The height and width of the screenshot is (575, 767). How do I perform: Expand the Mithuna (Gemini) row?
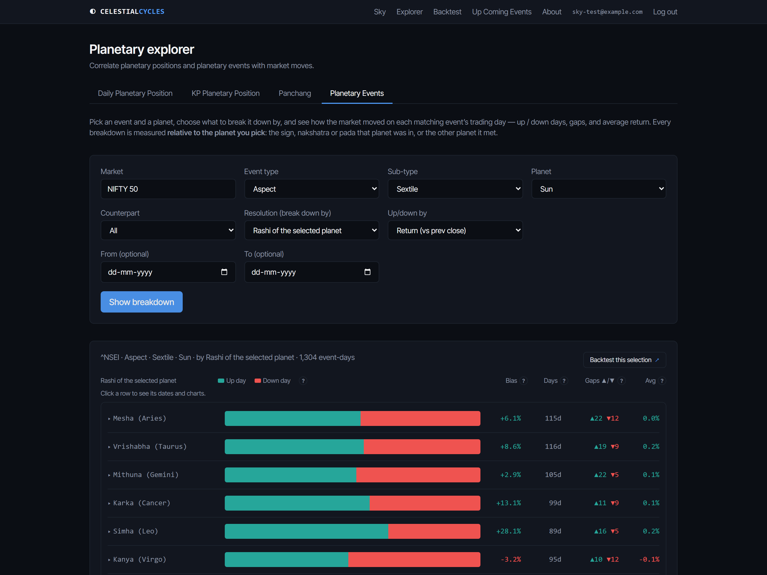point(383,475)
